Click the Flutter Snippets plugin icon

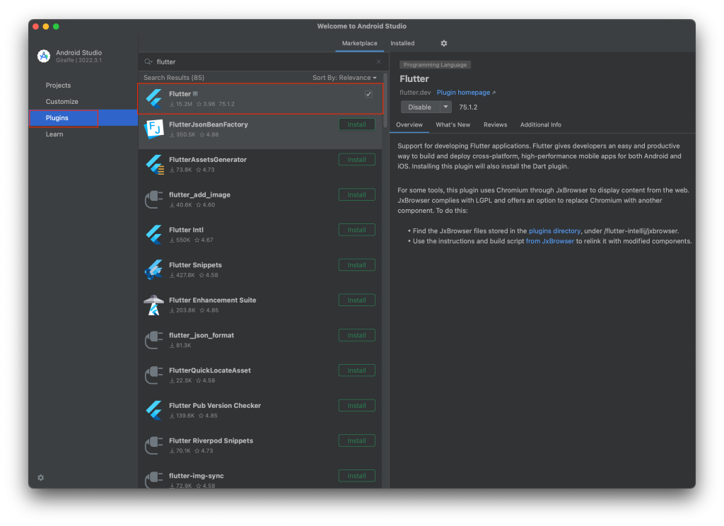[x=154, y=269]
